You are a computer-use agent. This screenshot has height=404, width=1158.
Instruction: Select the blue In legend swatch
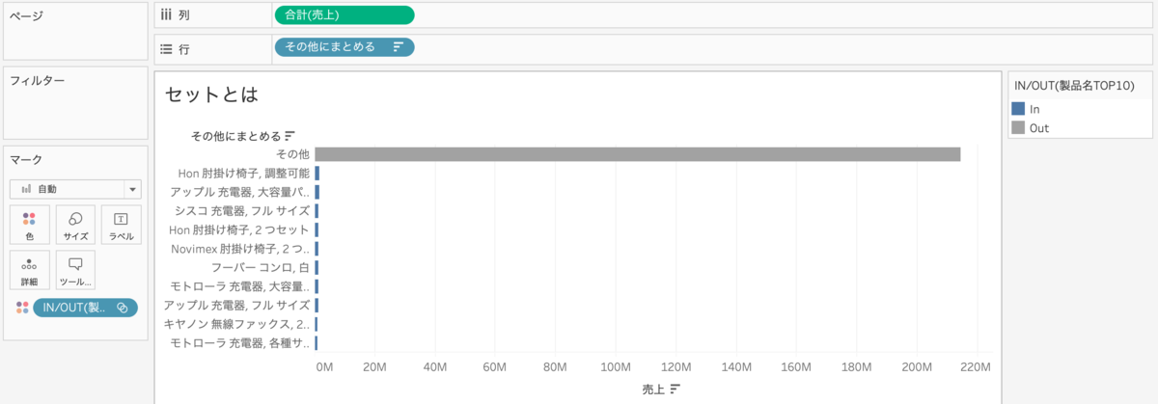coord(1018,109)
